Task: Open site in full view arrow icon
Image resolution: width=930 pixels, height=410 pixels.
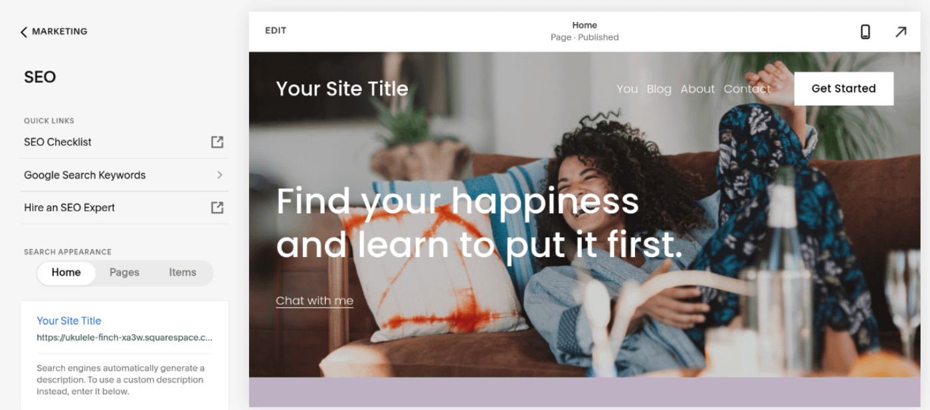Action: click(901, 31)
